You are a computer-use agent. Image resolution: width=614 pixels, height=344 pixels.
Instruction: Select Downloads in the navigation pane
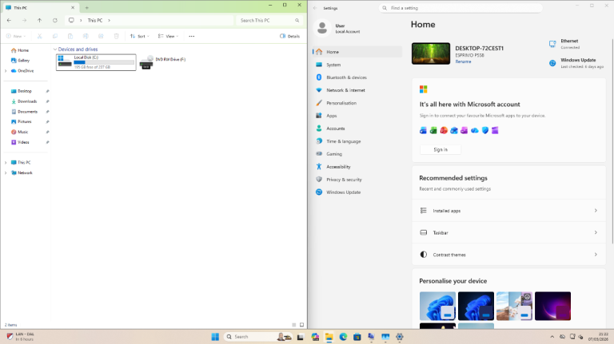point(27,101)
